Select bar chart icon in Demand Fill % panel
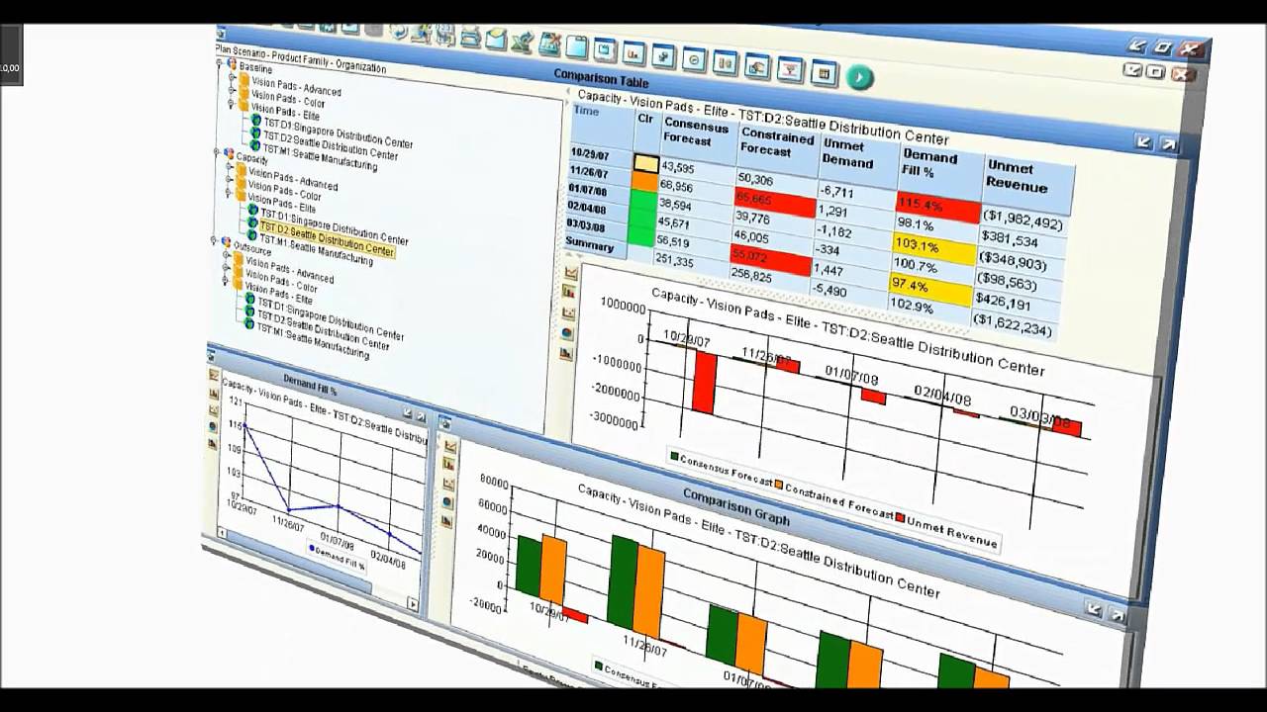 (x=214, y=394)
